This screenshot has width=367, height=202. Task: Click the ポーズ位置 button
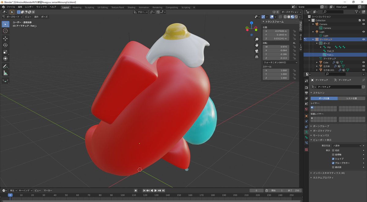click(324, 98)
